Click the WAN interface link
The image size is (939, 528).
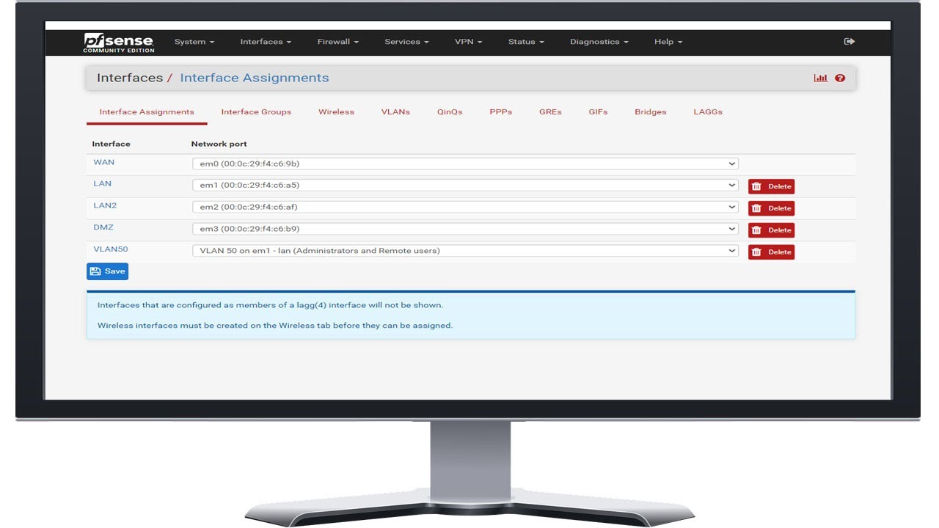pyautogui.click(x=103, y=162)
